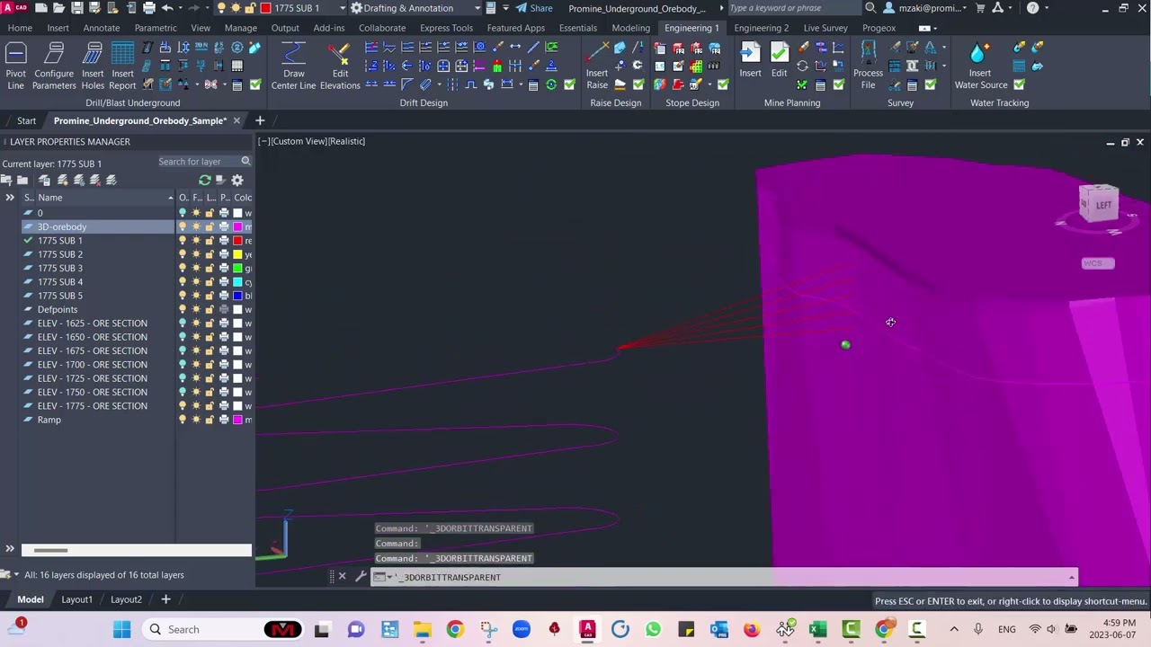
Task: Click the command line customize wrench icon
Action: click(360, 577)
